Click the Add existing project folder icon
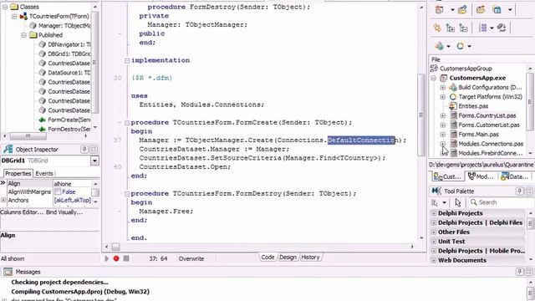The width and height of the screenshot is (535, 301). click(x=481, y=9)
